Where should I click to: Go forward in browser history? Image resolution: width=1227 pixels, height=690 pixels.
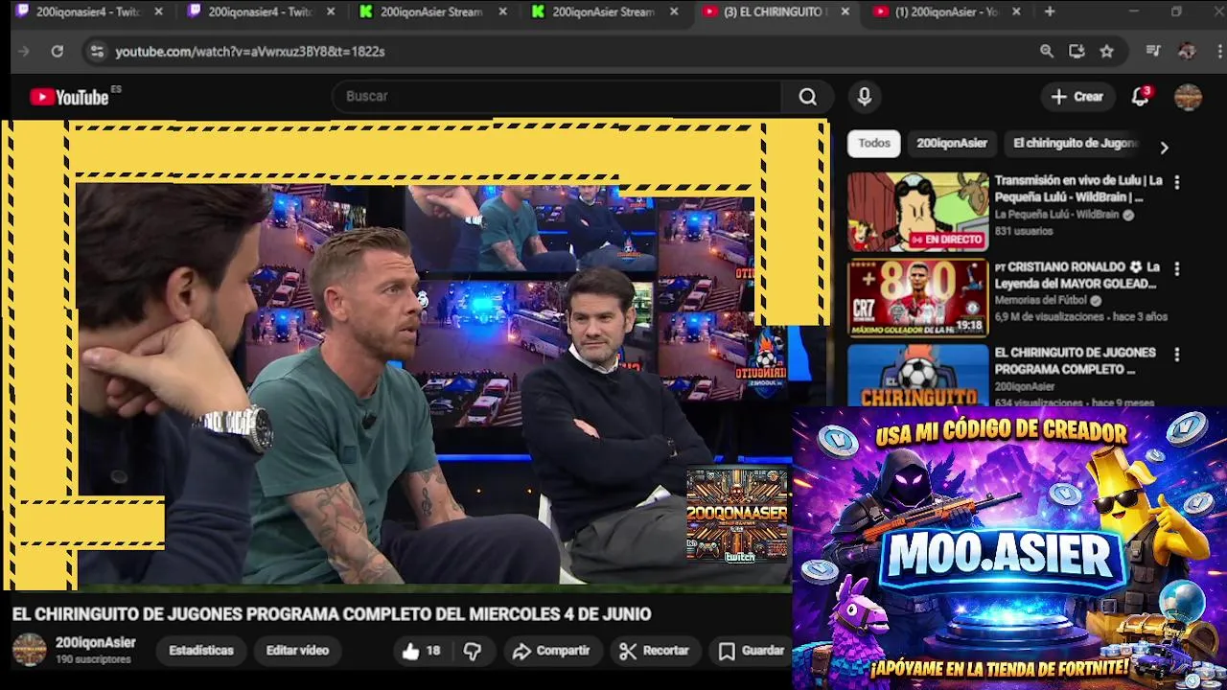[x=24, y=51]
